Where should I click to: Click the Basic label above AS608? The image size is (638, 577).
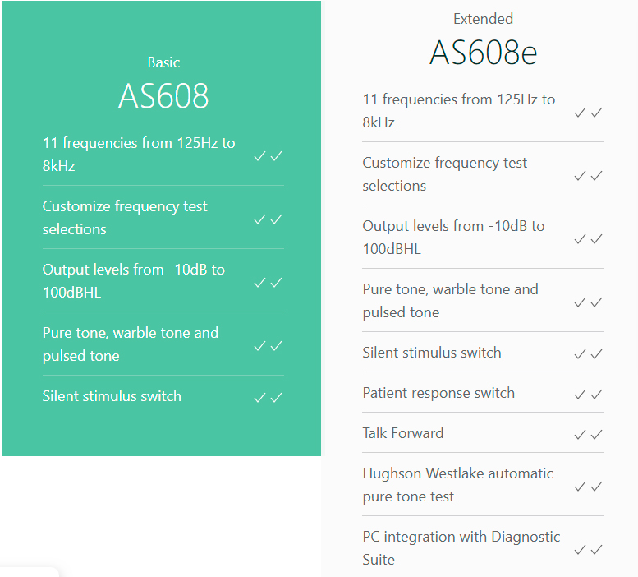click(163, 62)
